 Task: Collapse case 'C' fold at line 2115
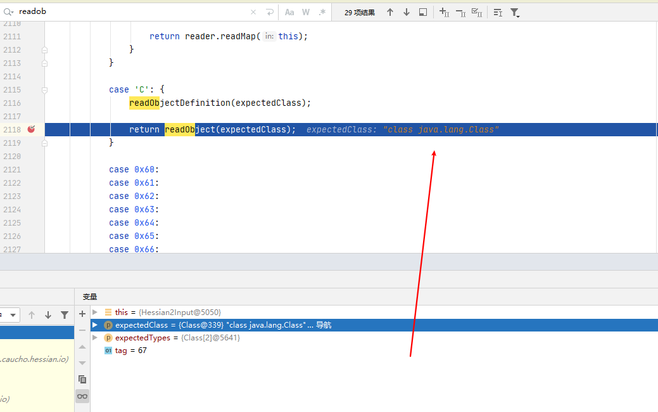tap(44, 90)
